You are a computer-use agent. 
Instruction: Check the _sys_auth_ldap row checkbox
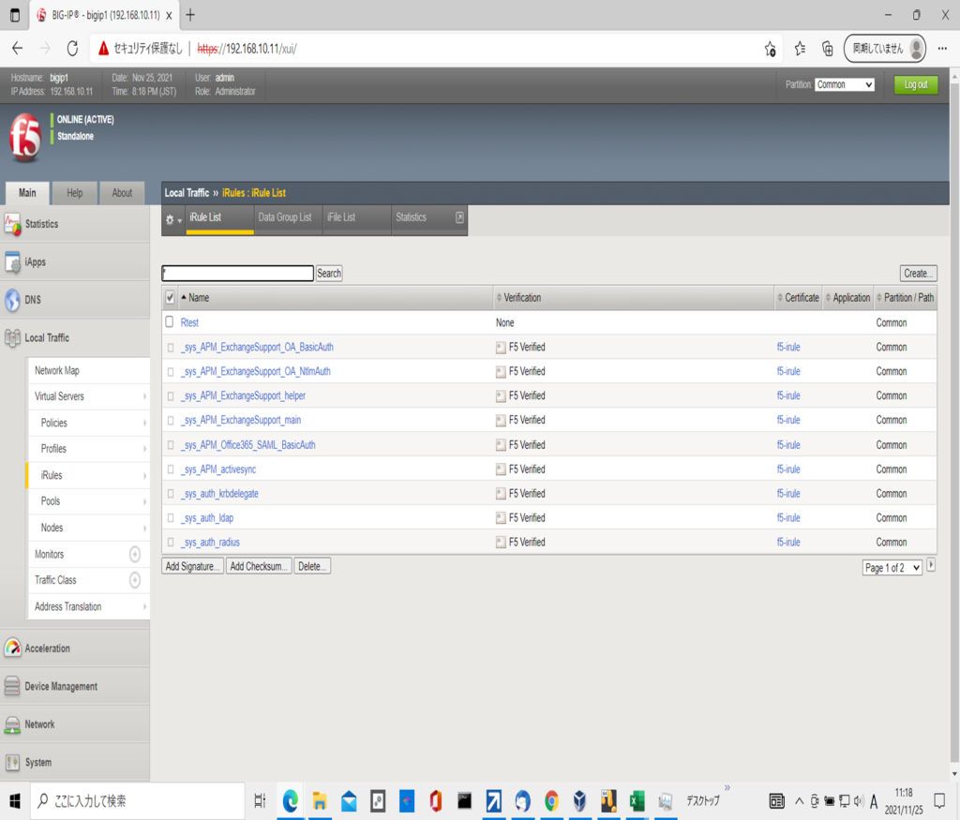coord(170,518)
